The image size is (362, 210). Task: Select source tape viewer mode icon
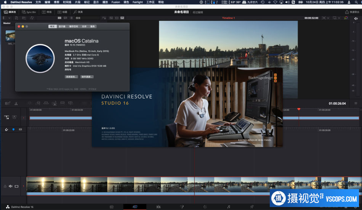coord(117,18)
